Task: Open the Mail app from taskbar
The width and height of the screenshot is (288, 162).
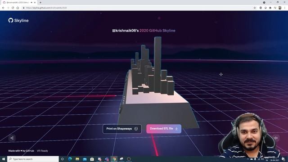Action: [85, 159]
